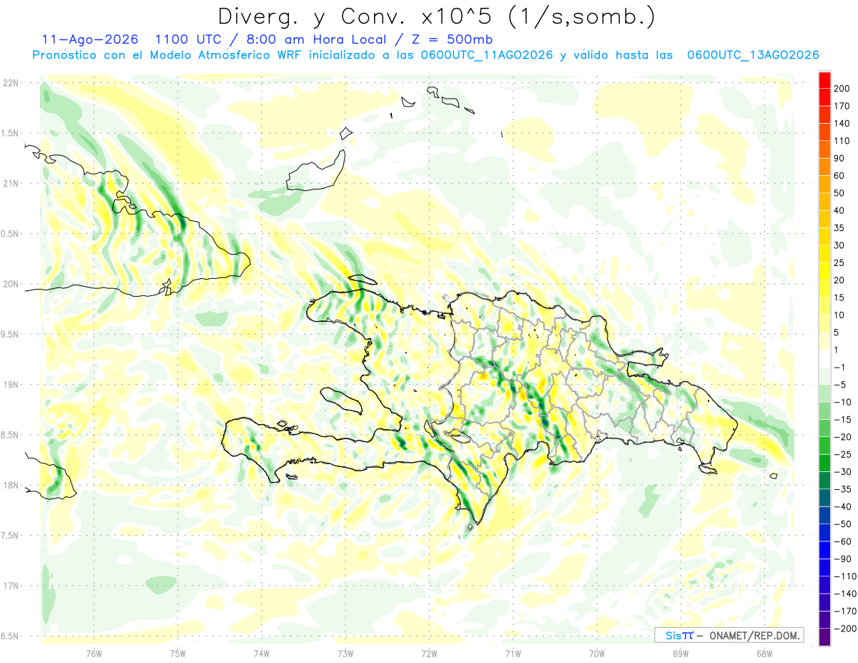Click the '0.5N' axis label
858x663 pixels.
[x=11, y=234]
